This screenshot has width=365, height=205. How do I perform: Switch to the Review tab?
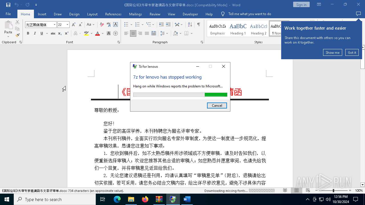(x=155, y=14)
